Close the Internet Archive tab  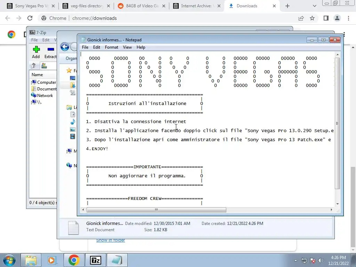219,6
